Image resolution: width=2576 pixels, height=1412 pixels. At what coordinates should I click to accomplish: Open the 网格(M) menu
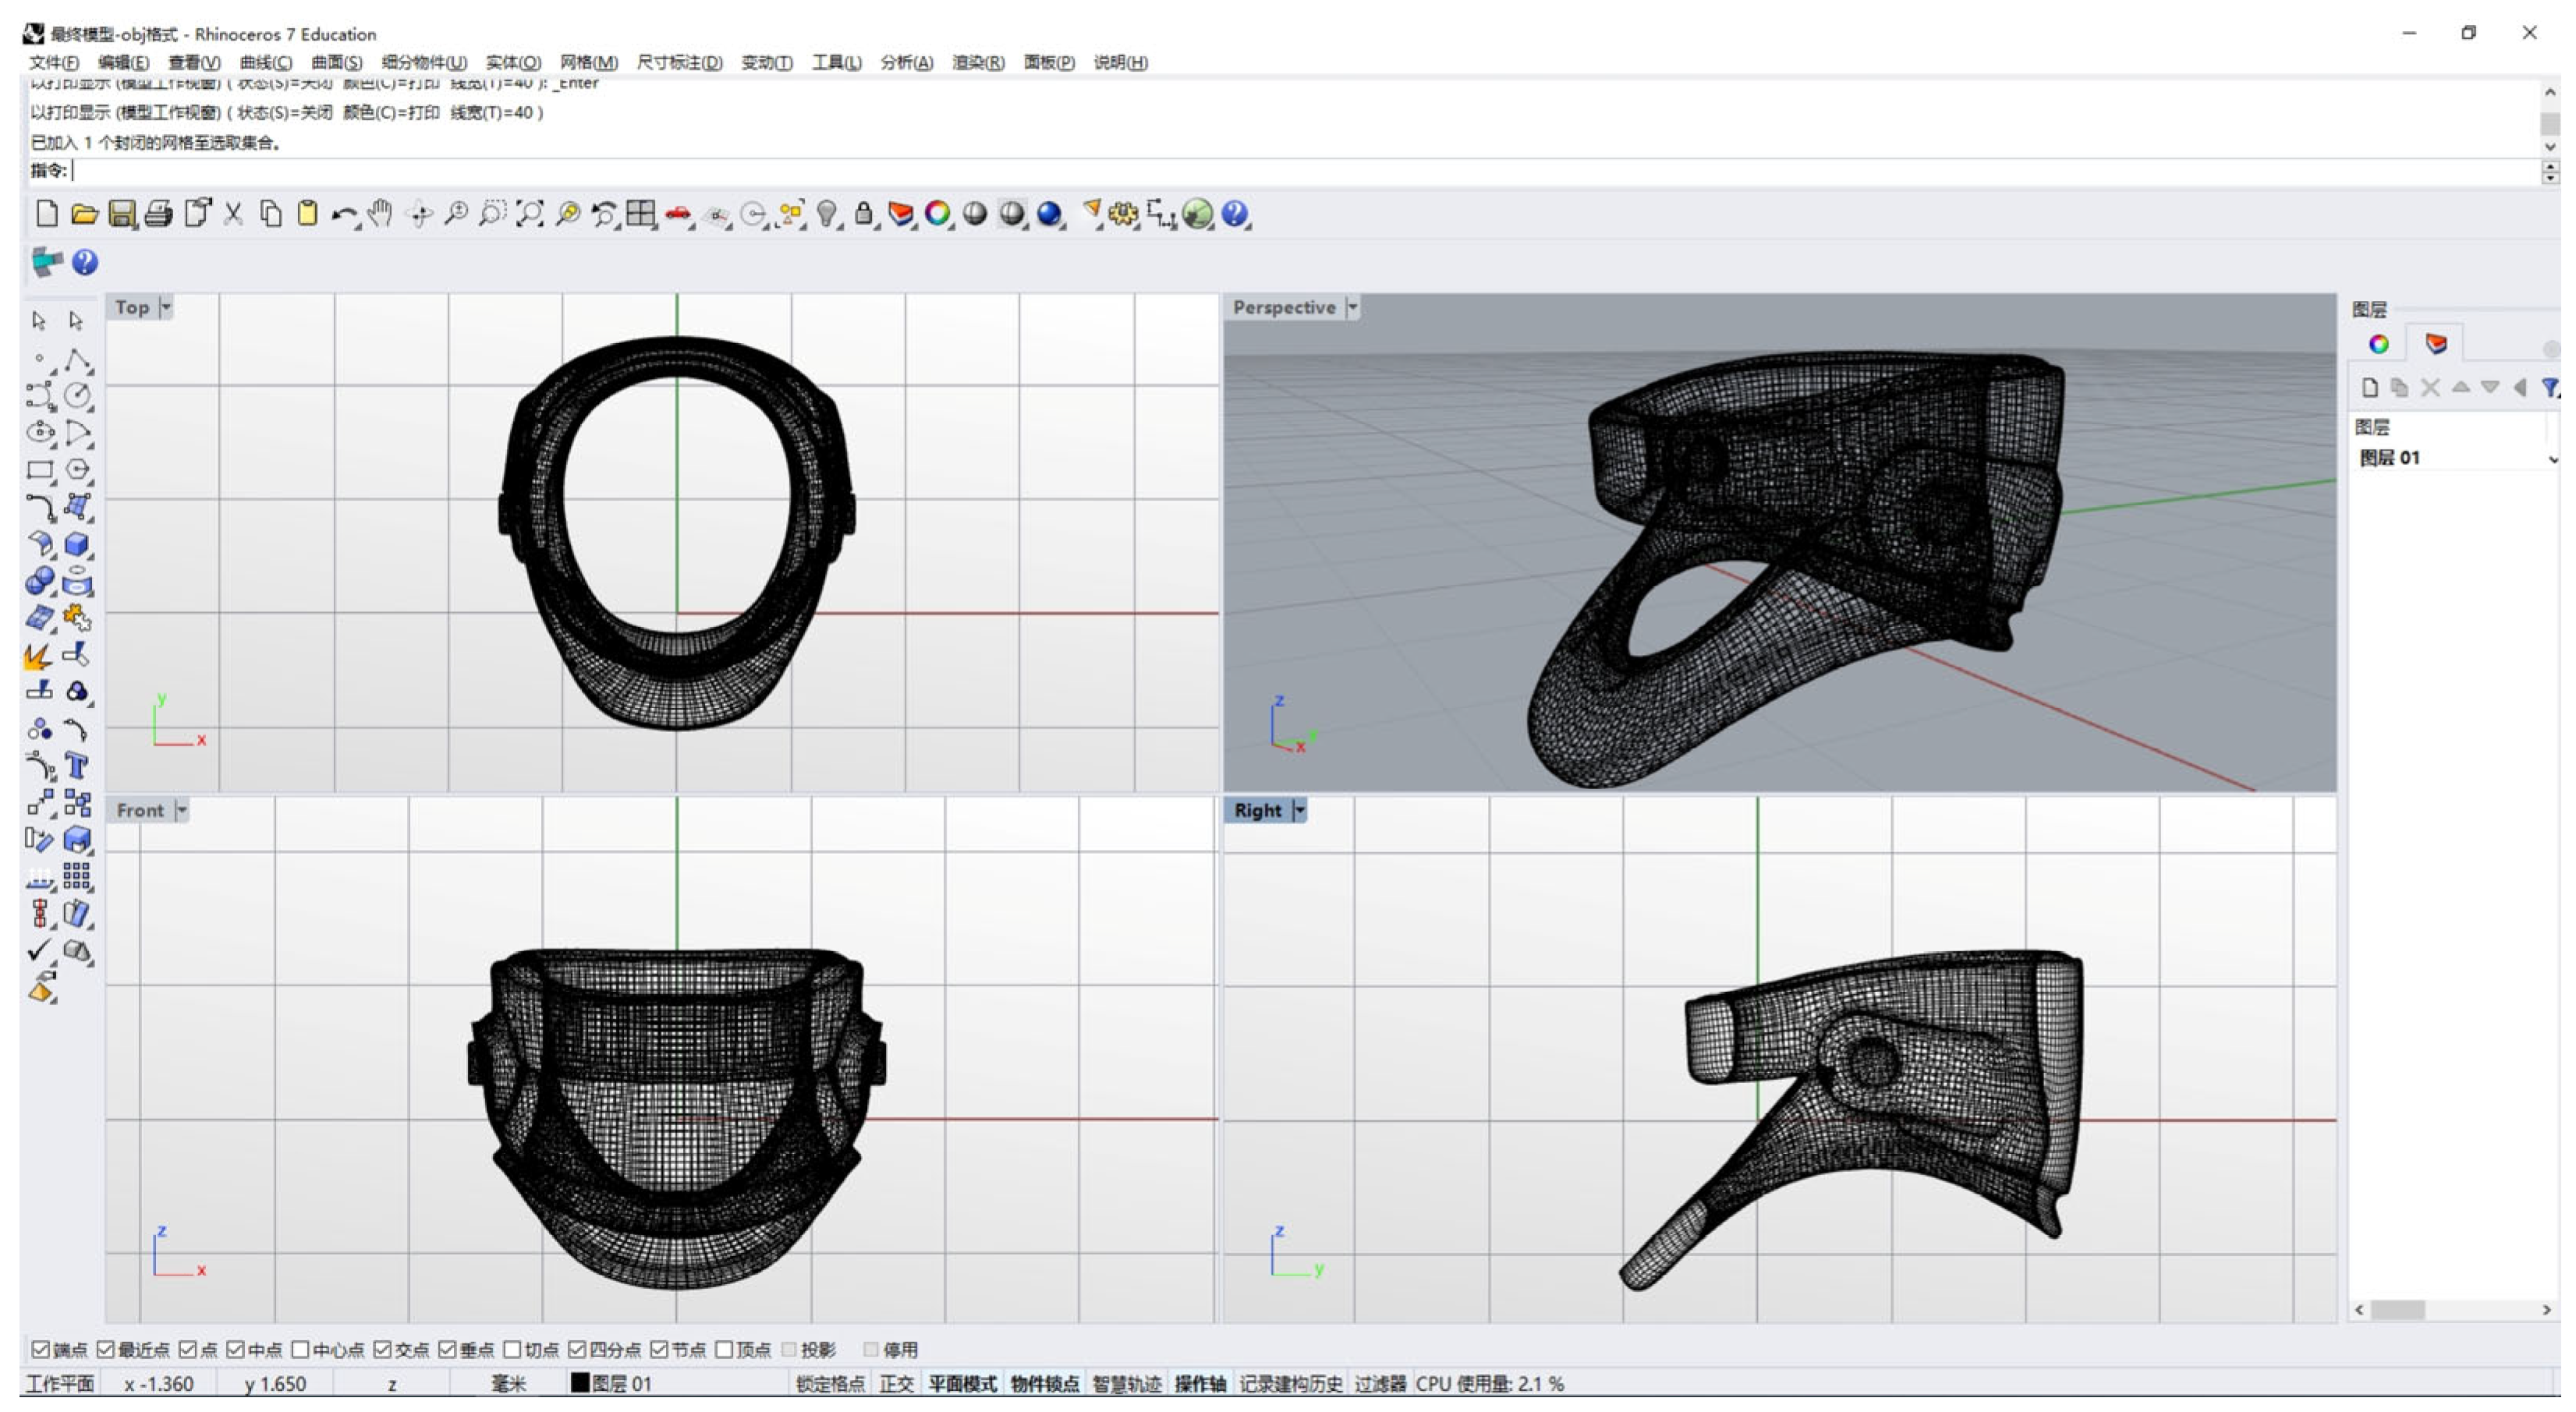click(588, 62)
